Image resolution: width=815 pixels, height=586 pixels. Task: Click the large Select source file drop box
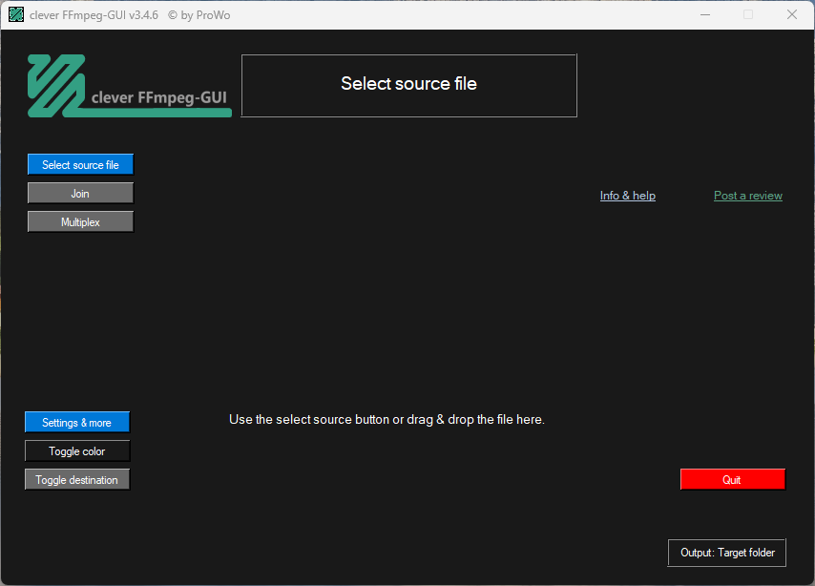tap(409, 85)
